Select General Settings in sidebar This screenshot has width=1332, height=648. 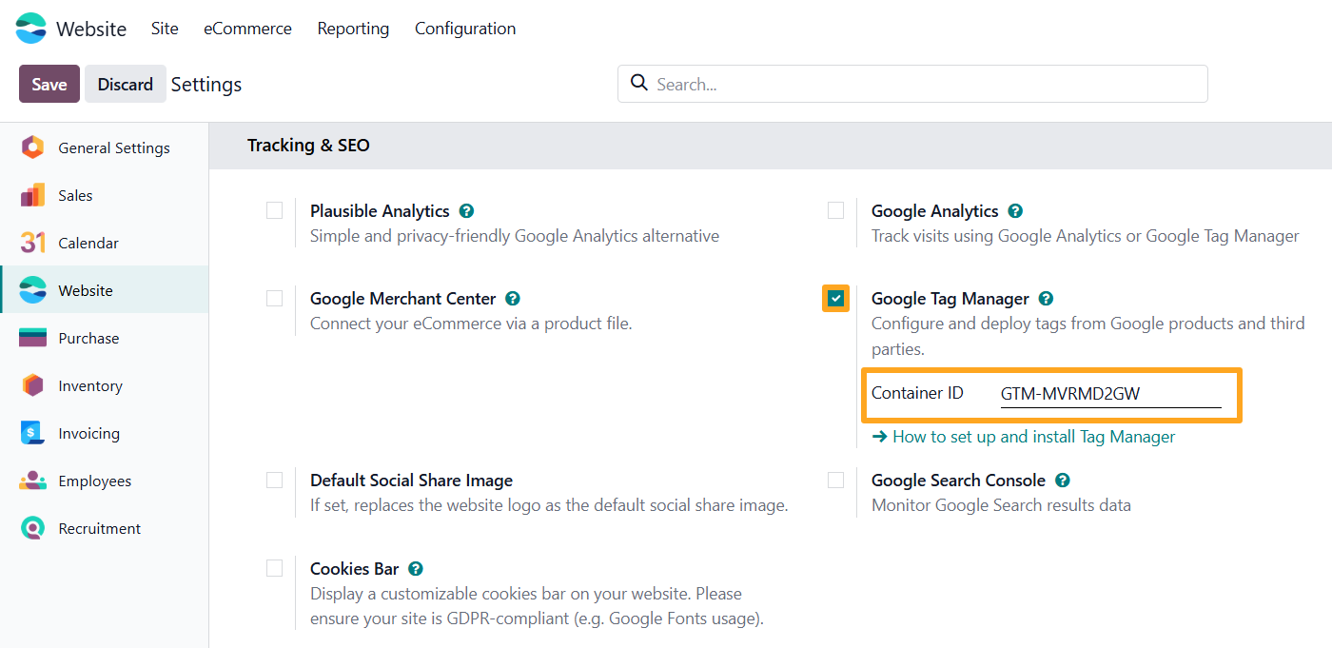(105, 147)
